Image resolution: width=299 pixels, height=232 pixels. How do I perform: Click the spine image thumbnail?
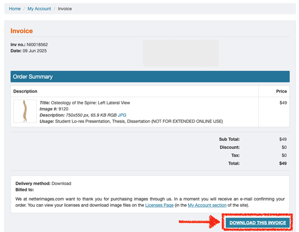(24, 112)
